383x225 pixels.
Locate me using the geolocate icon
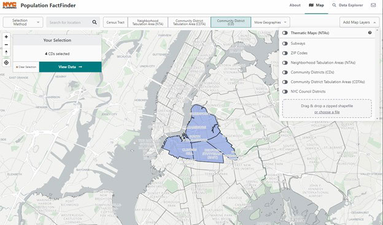click(x=6, y=63)
